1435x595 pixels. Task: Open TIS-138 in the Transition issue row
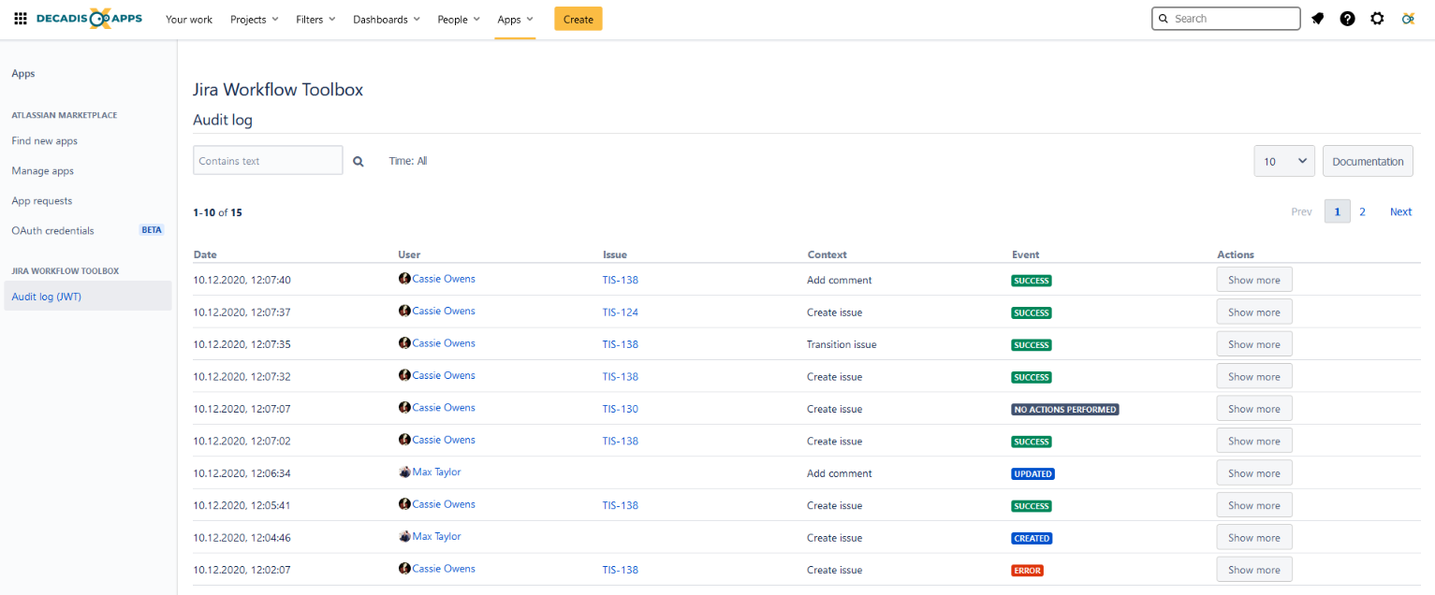click(620, 344)
